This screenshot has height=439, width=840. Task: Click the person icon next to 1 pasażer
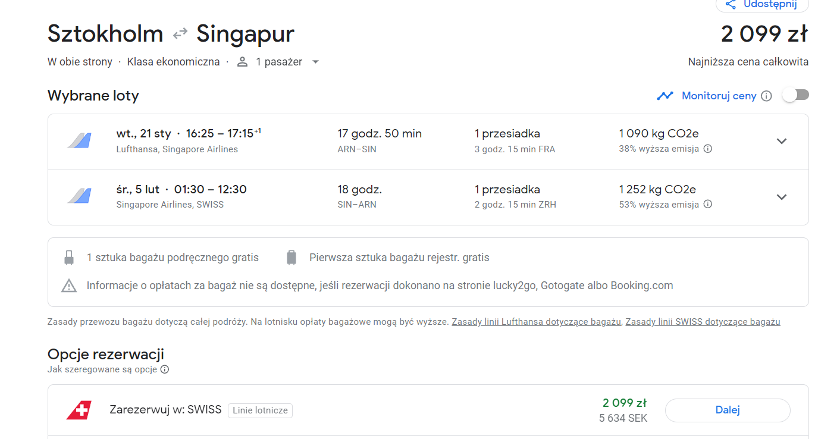click(x=242, y=62)
